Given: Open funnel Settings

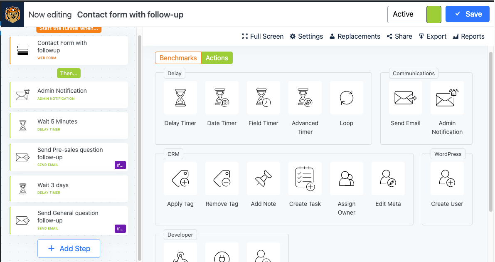Looking at the screenshot, I should [306, 36].
